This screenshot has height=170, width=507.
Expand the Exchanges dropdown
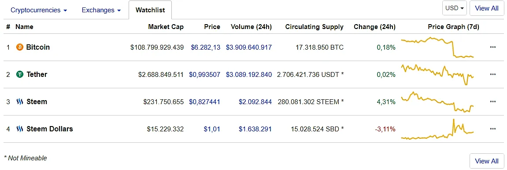(x=101, y=10)
